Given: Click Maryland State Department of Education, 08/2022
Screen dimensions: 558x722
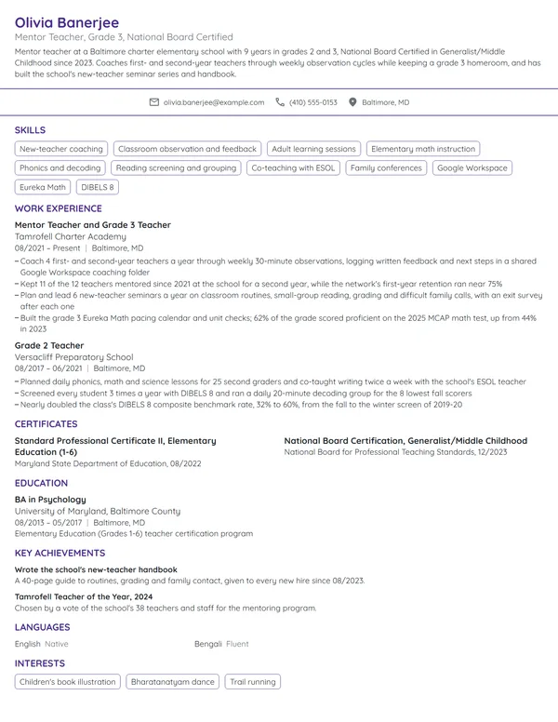Looking at the screenshot, I should (108, 463).
